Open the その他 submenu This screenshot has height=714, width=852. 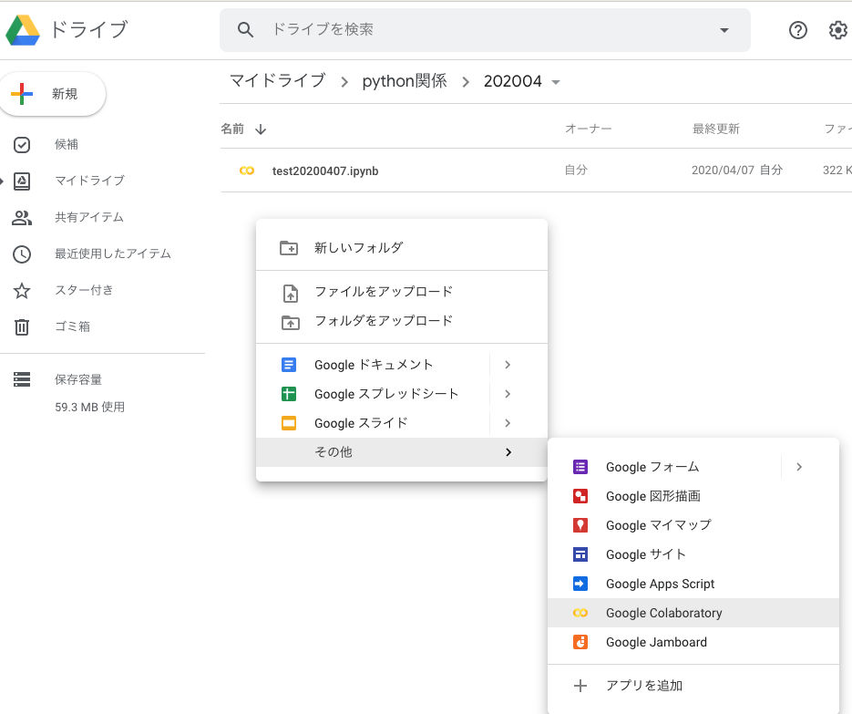(x=402, y=452)
